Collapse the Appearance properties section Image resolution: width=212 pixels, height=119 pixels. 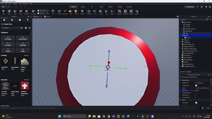click(x=181, y=80)
